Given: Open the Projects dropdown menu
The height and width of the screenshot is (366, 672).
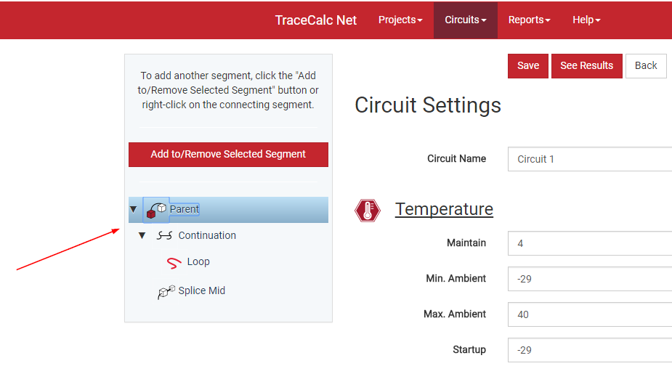Looking at the screenshot, I should coord(400,20).
